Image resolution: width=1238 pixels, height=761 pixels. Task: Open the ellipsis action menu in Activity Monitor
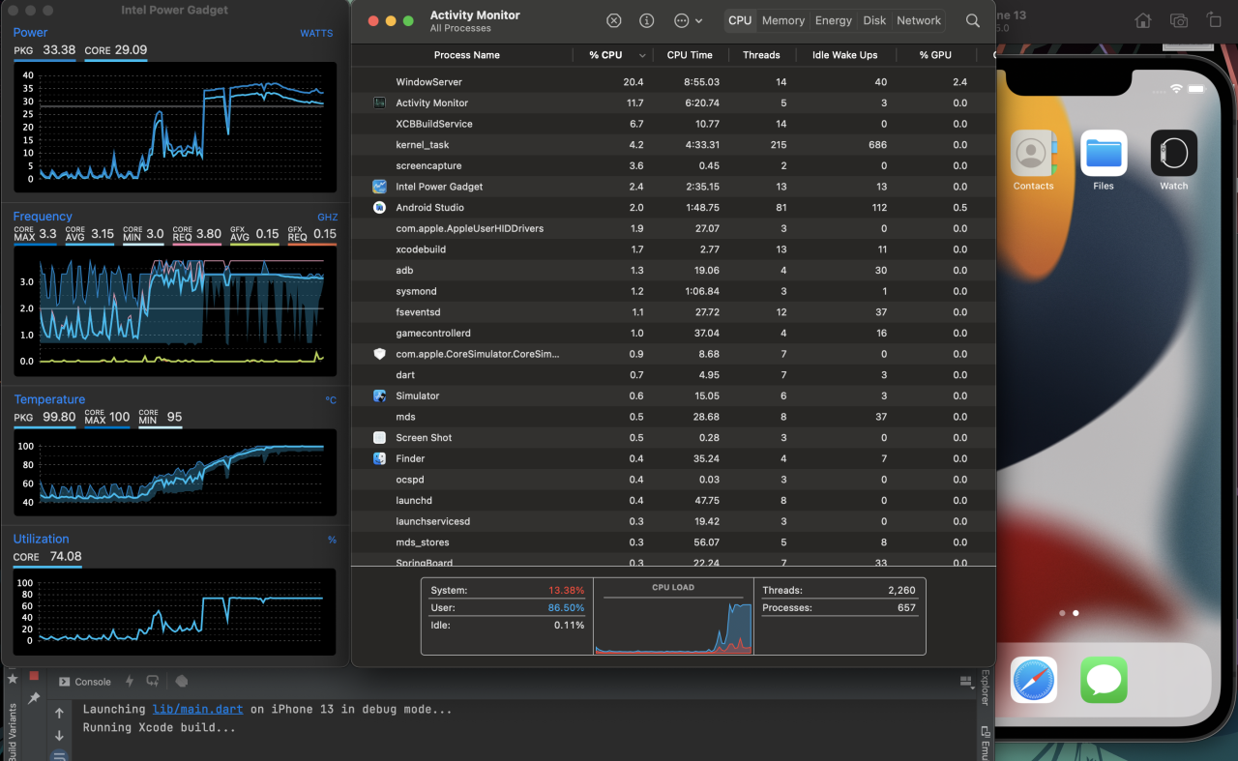[688, 20]
